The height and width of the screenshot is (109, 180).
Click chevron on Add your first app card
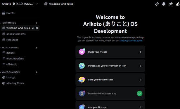(x=140, y=107)
